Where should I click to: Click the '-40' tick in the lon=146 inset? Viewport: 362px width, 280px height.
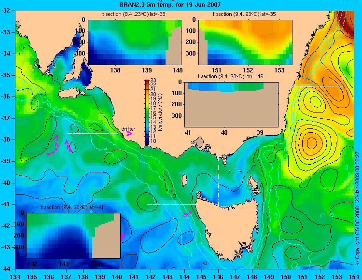pyautogui.click(x=223, y=133)
